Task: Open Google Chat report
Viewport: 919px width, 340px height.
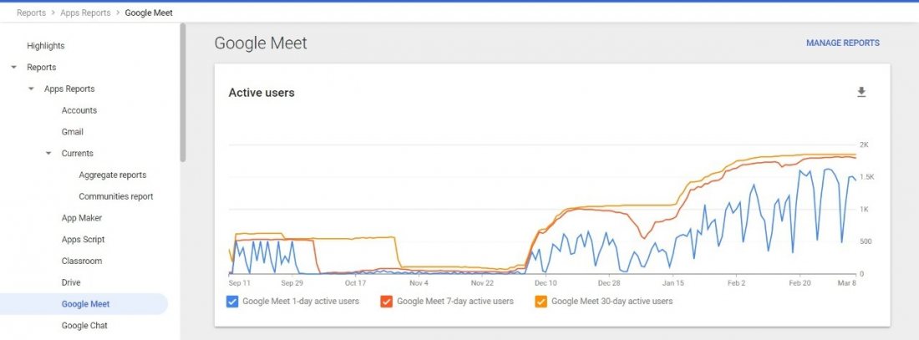Action: pos(84,326)
